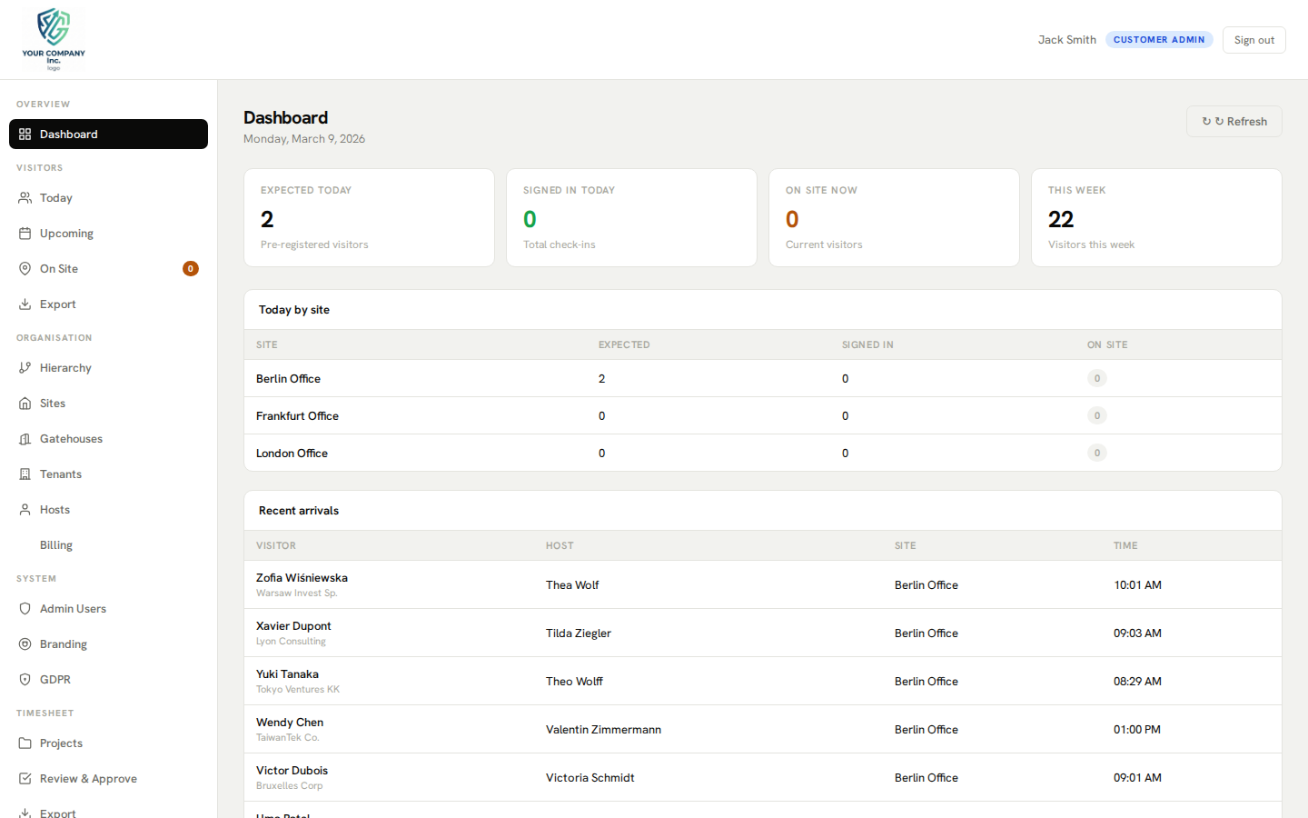Open the Projects timesheet section
The width and height of the screenshot is (1308, 818).
(60, 743)
